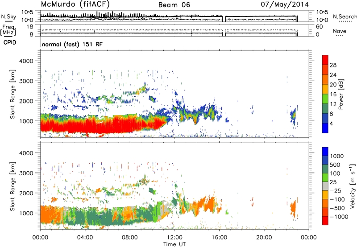Click '3000' on velocity panel range axis
The image size is (357, 247).
pos(26,173)
